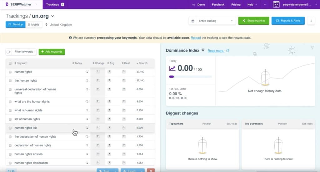Click the user avatar icon
The image size is (320, 172).
(276, 4)
